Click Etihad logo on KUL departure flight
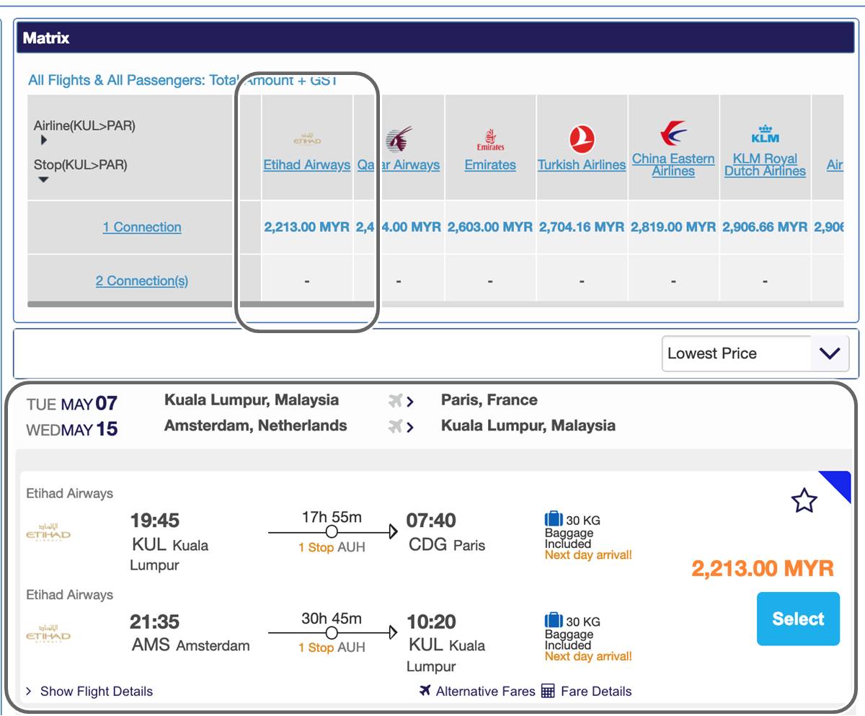865x716 pixels. pos(48,534)
